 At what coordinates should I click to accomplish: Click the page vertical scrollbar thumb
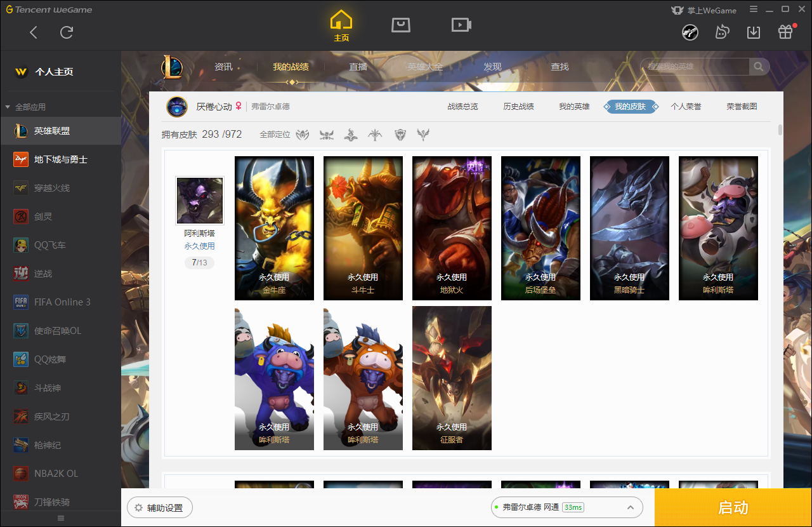(780, 130)
